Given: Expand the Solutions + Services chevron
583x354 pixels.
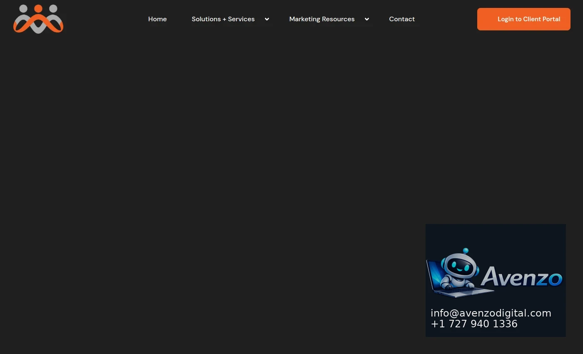Looking at the screenshot, I should (x=267, y=19).
